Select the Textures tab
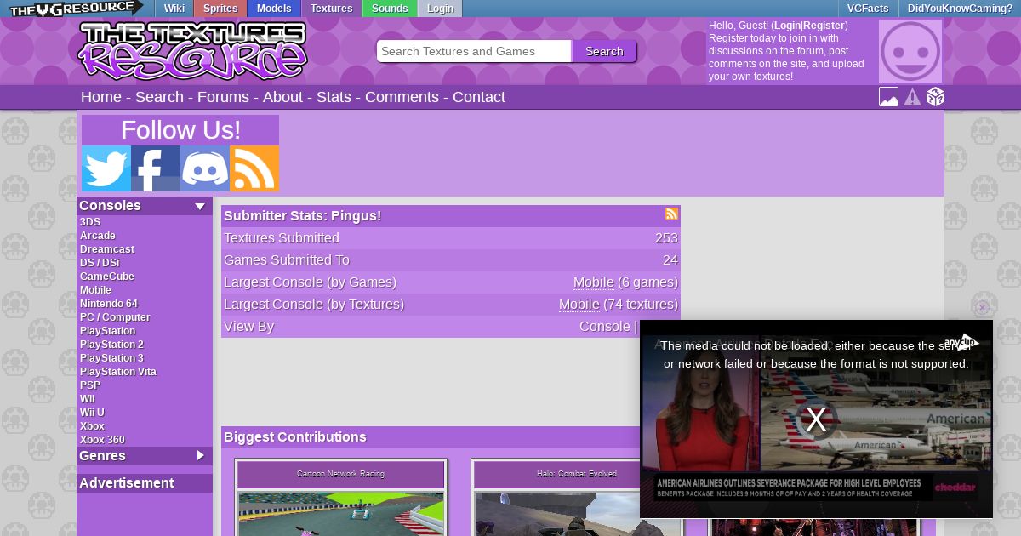Image resolution: width=1021 pixels, height=536 pixels. 332,9
